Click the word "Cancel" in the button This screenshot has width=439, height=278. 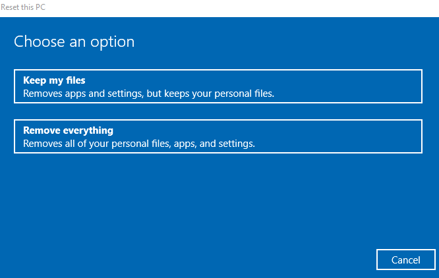point(405,260)
